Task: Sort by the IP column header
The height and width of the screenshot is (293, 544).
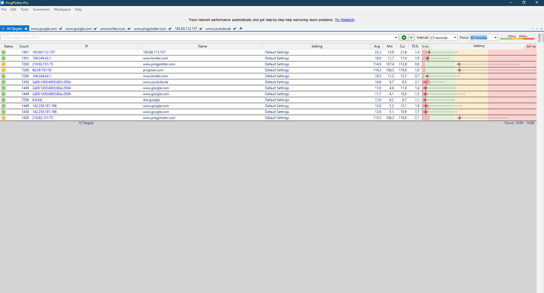Action: click(x=87, y=46)
